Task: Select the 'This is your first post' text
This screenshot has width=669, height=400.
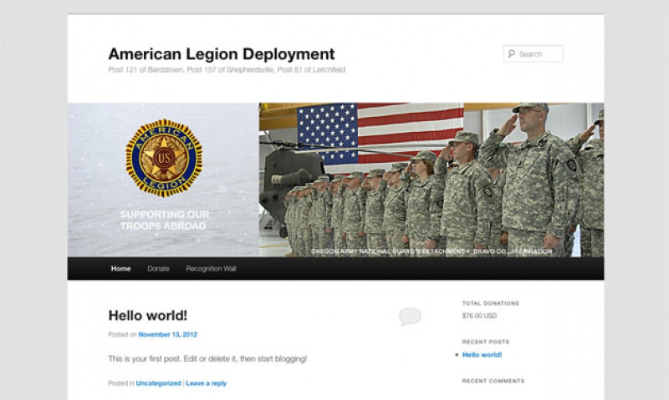Action: (x=207, y=359)
